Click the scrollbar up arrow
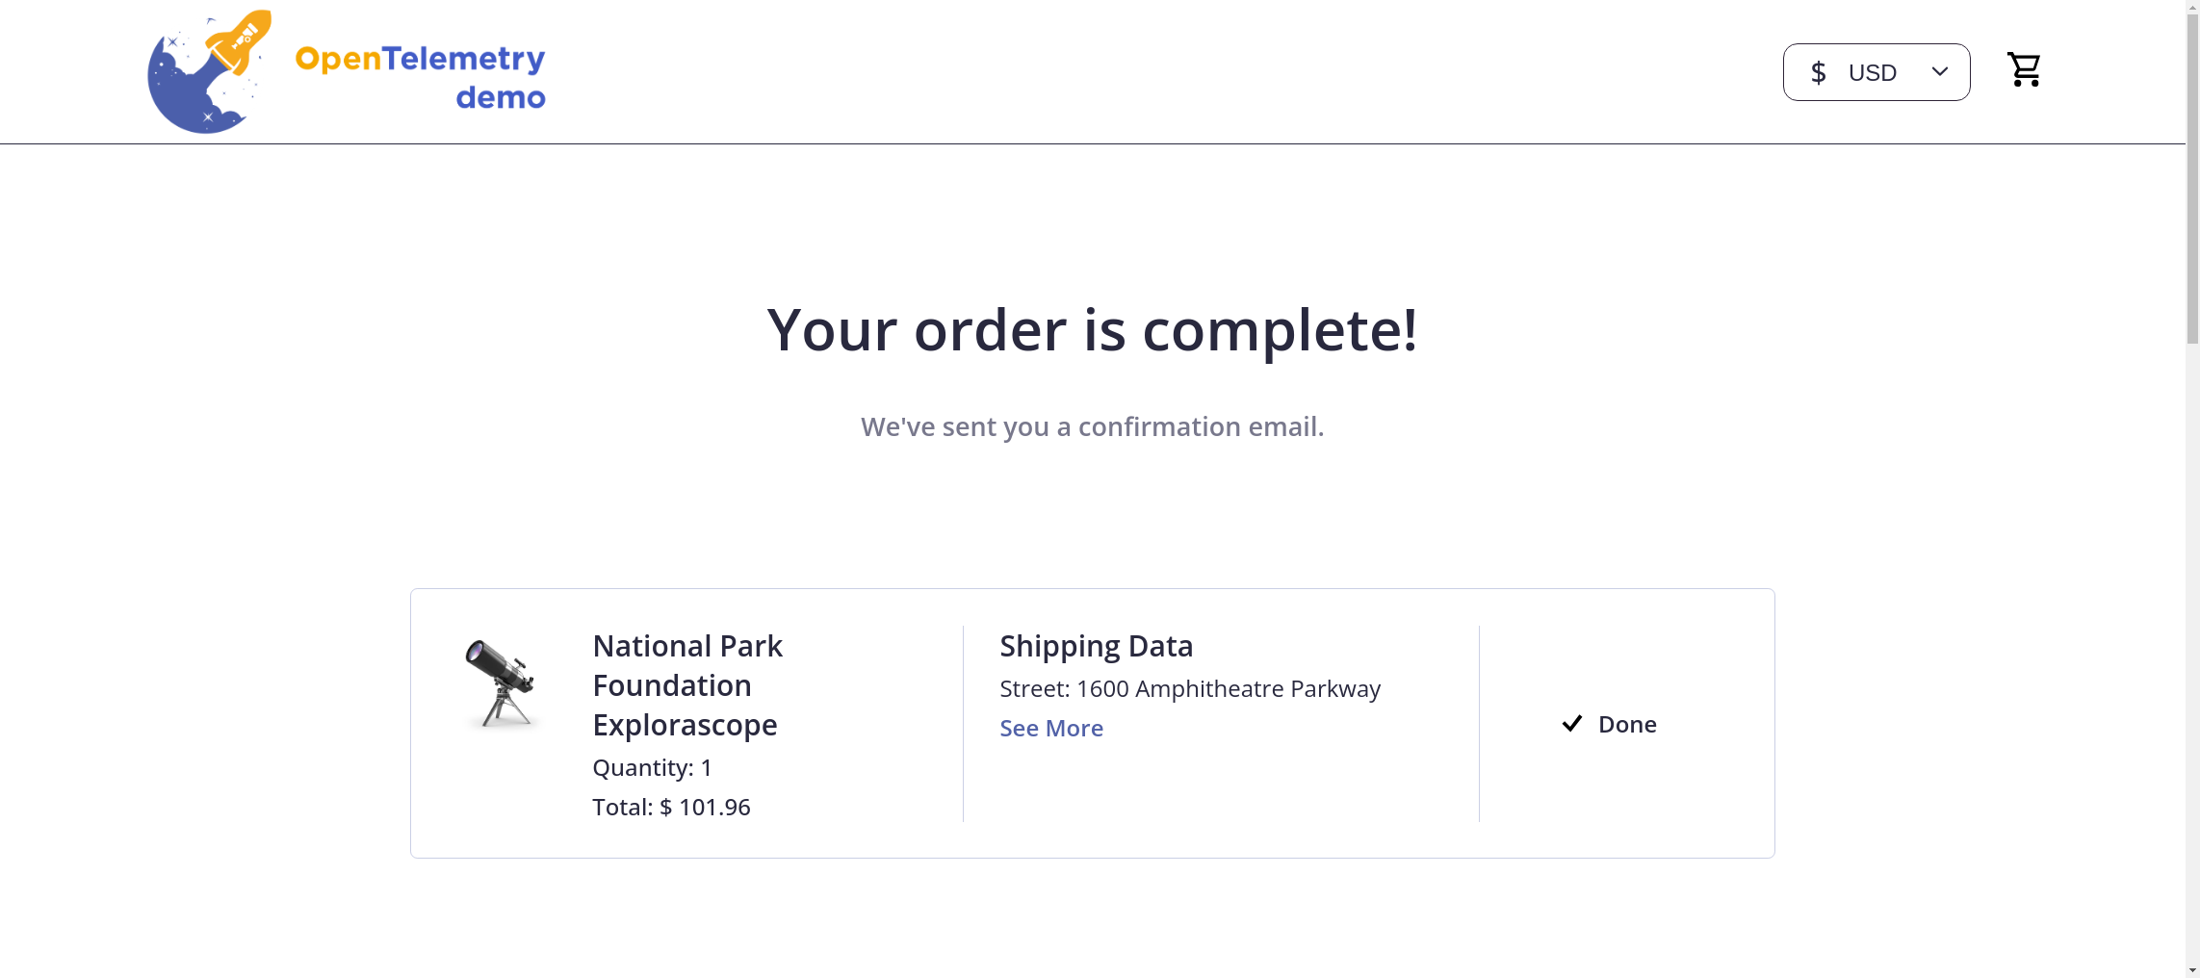The width and height of the screenshot is (2200, 978). coord(2192,6)
